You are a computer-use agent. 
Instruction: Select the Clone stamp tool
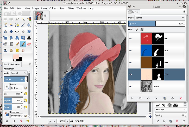click(11, 50)
